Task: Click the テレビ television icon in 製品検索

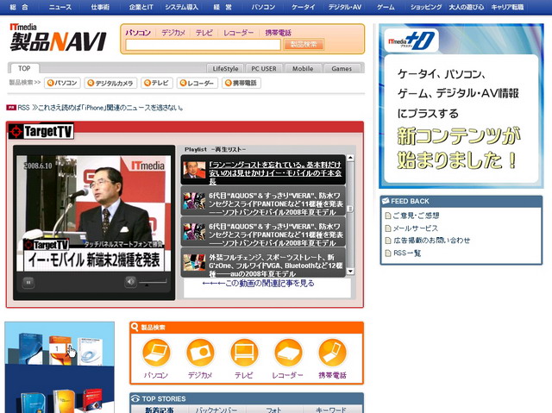Action: coord(244,353)
